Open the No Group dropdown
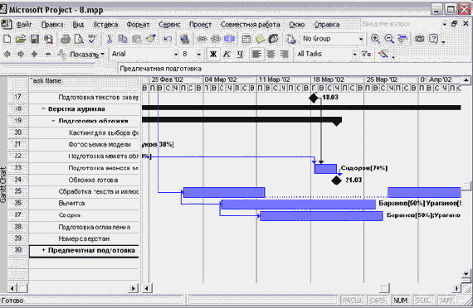 tap(361, 39)
